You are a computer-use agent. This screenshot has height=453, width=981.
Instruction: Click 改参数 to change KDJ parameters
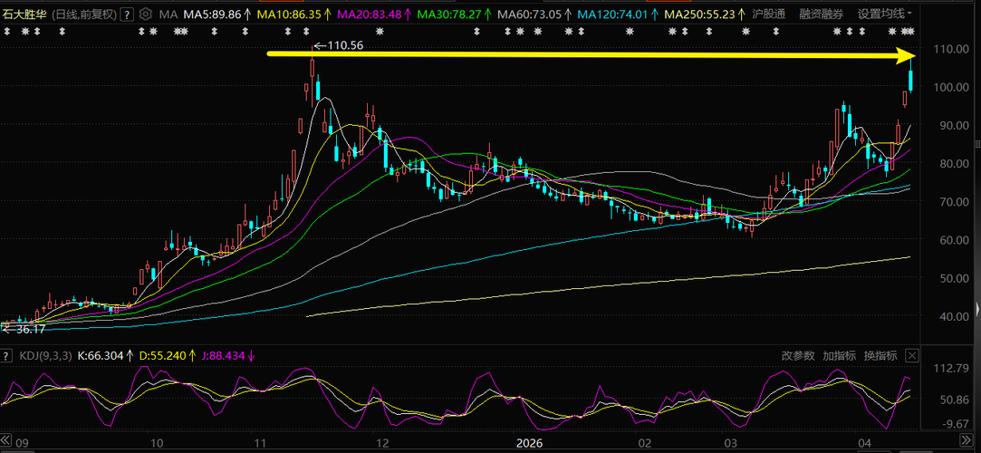pos(798,356)
